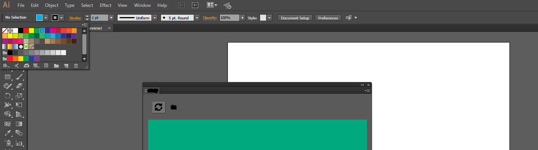
Task: Select the Eyedropper tool
Action: click(8, 133)
